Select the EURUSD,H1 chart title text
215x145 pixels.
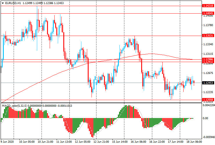click(13, 3)
